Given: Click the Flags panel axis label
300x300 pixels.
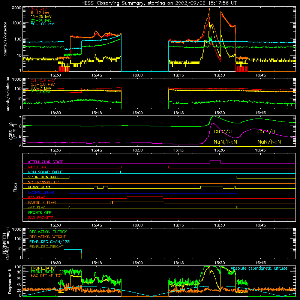Looking at the screenshot, I should tap(15, 187).
